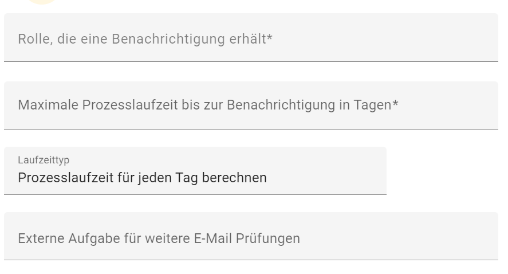Viewport: 508px width, 274px height.
Task: Select the first form field for the role
Action: point(251,38)
